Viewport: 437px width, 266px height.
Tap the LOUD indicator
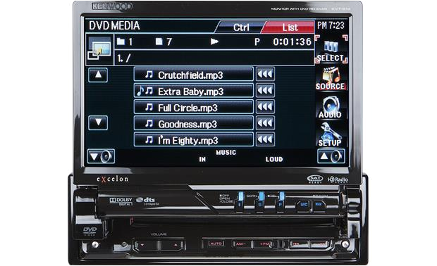click(274, 159)
